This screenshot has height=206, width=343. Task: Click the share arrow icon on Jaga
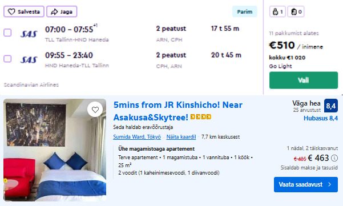[x=54, y=11]
